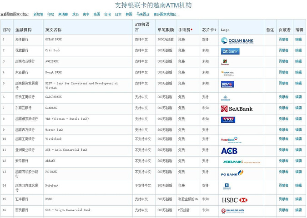Click 贡献者 link in HSBC row
Screen dimensions: 307x218
coord(283,199)
